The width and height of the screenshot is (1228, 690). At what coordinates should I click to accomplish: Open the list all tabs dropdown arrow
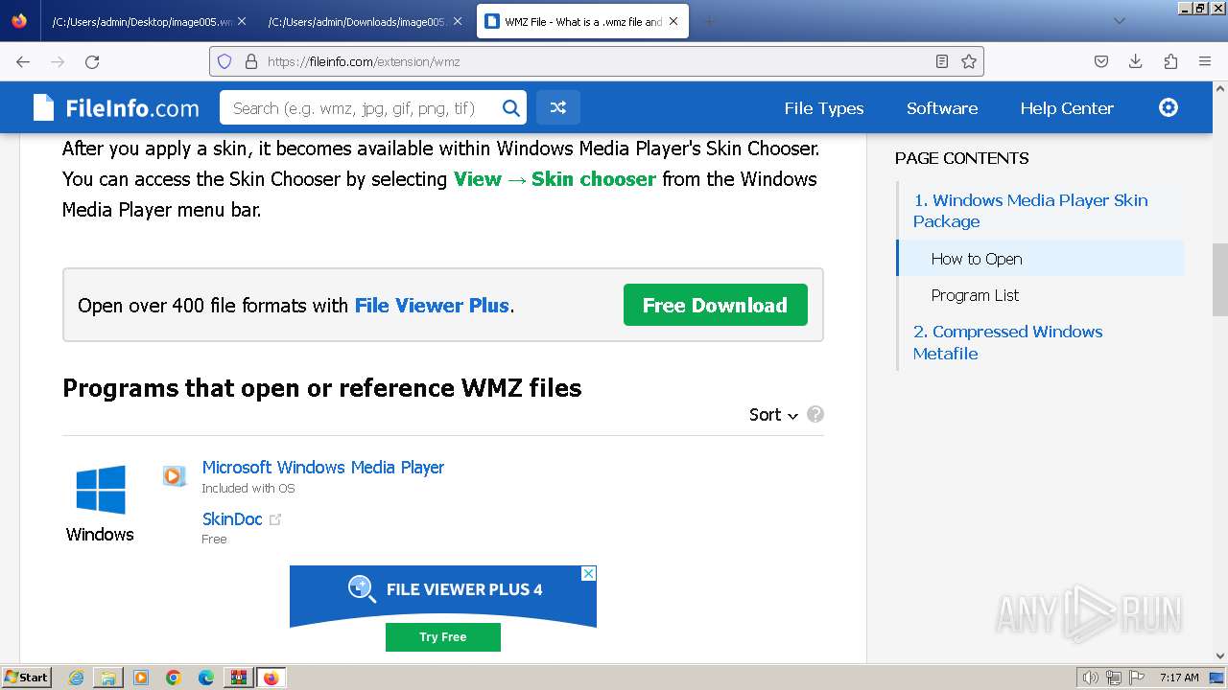(x=1120, y=21)
